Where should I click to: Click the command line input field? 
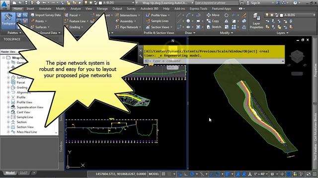click(x=214, y=61)
